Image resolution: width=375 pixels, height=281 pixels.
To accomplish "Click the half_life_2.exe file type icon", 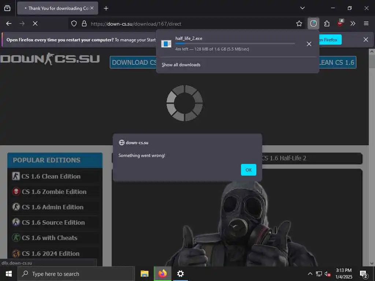I will coord(166,44).
